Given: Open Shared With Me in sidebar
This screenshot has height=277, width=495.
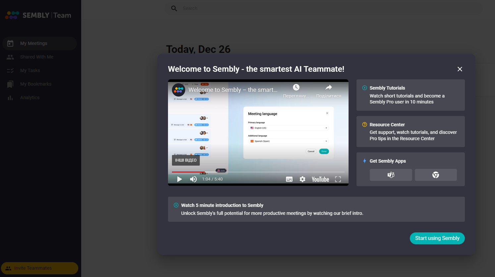Looking at the screenshot, I should (x=40, y=57).
